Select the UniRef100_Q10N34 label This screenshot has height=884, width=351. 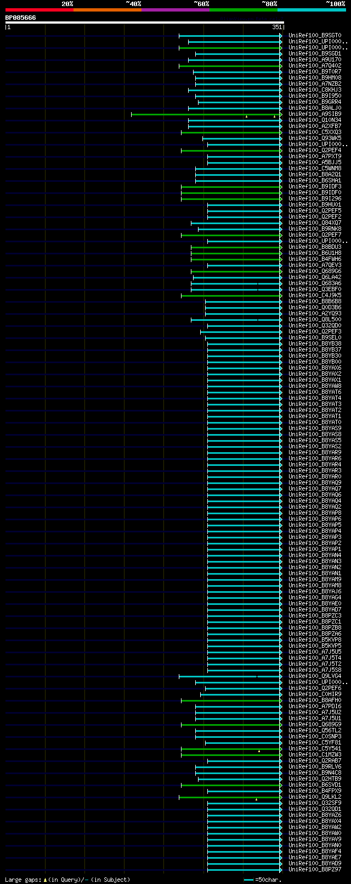(x=315, y=120)
